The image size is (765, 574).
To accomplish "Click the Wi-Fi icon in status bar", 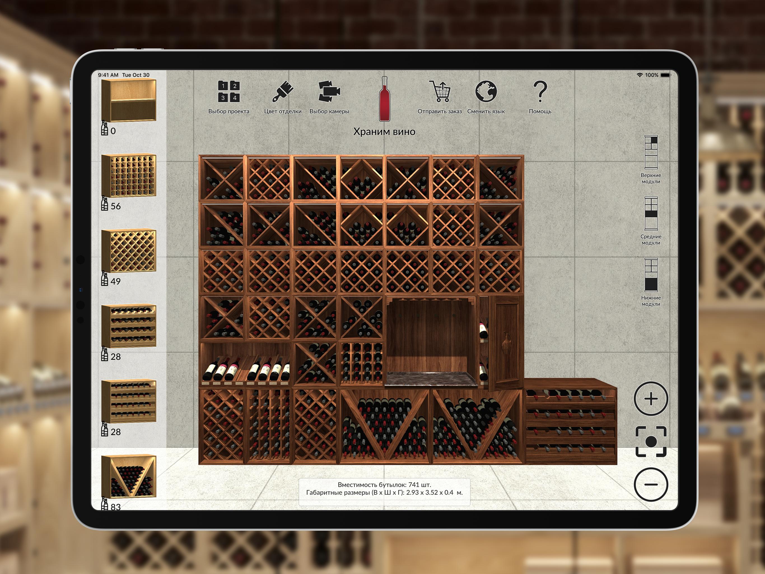I will (x=640, y=75).
